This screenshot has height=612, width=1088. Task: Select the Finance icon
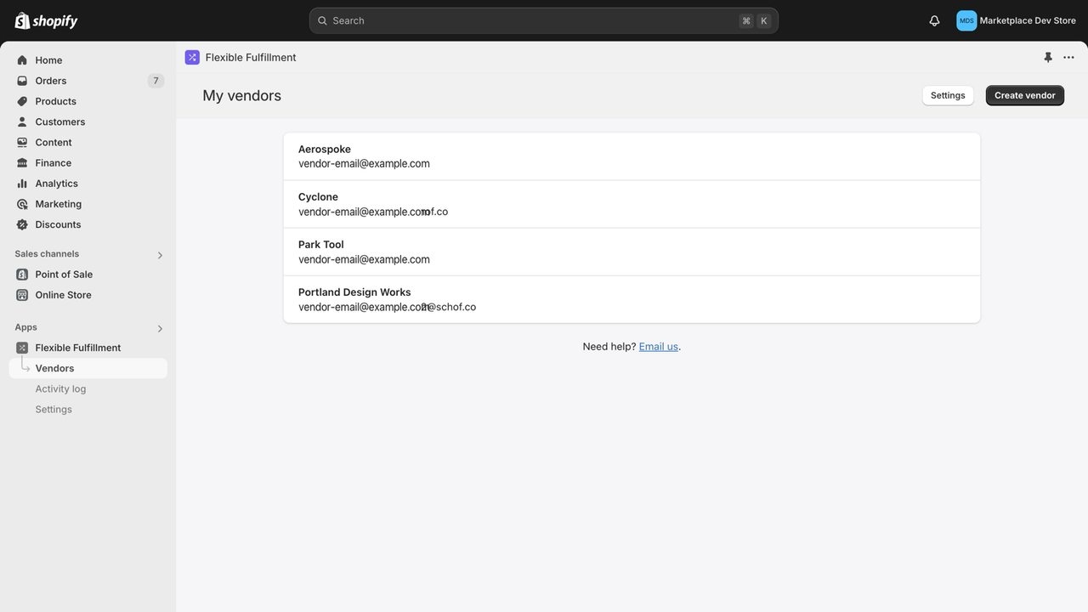pyautogui.click(x=22, y=162)
